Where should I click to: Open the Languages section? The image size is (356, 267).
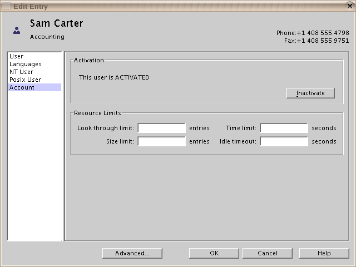(x=34, y=64)
